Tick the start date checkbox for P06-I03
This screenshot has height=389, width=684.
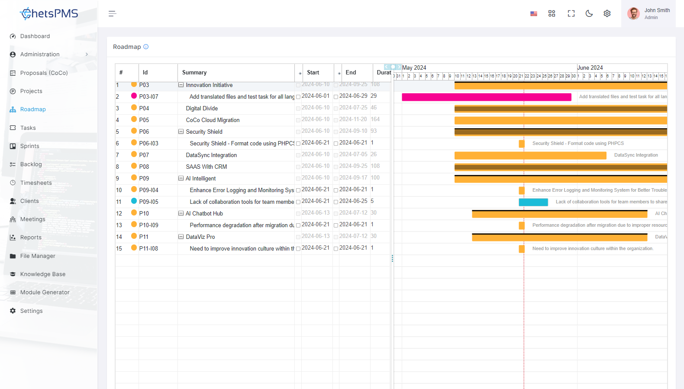(x=298, y=144)
